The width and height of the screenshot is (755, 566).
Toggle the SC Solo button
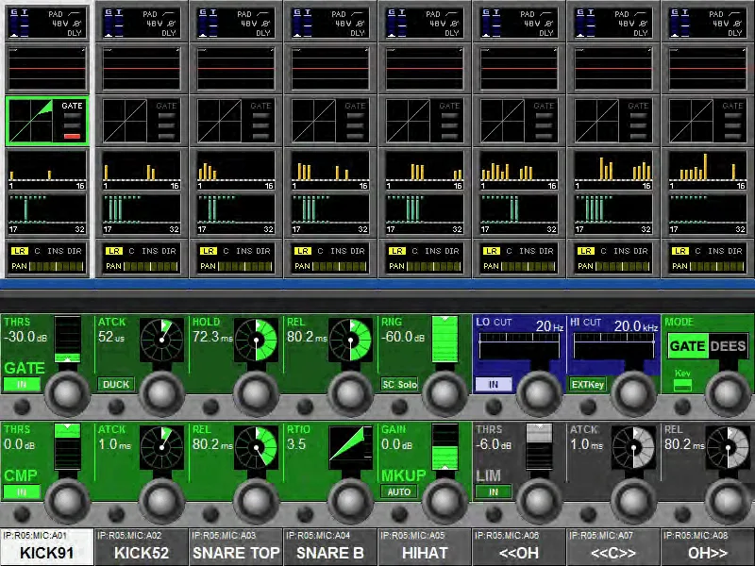[399, 384]
